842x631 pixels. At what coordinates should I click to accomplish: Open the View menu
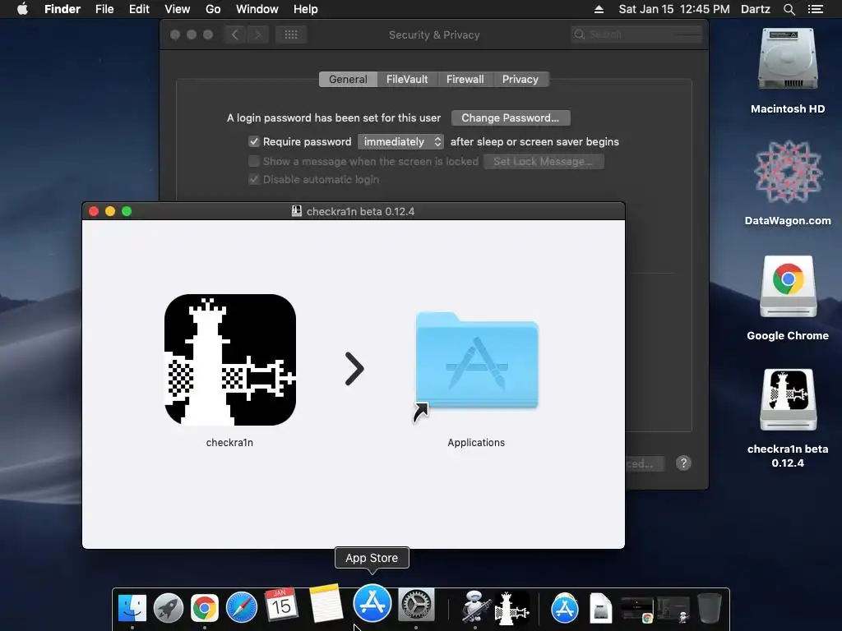[178, 9]
